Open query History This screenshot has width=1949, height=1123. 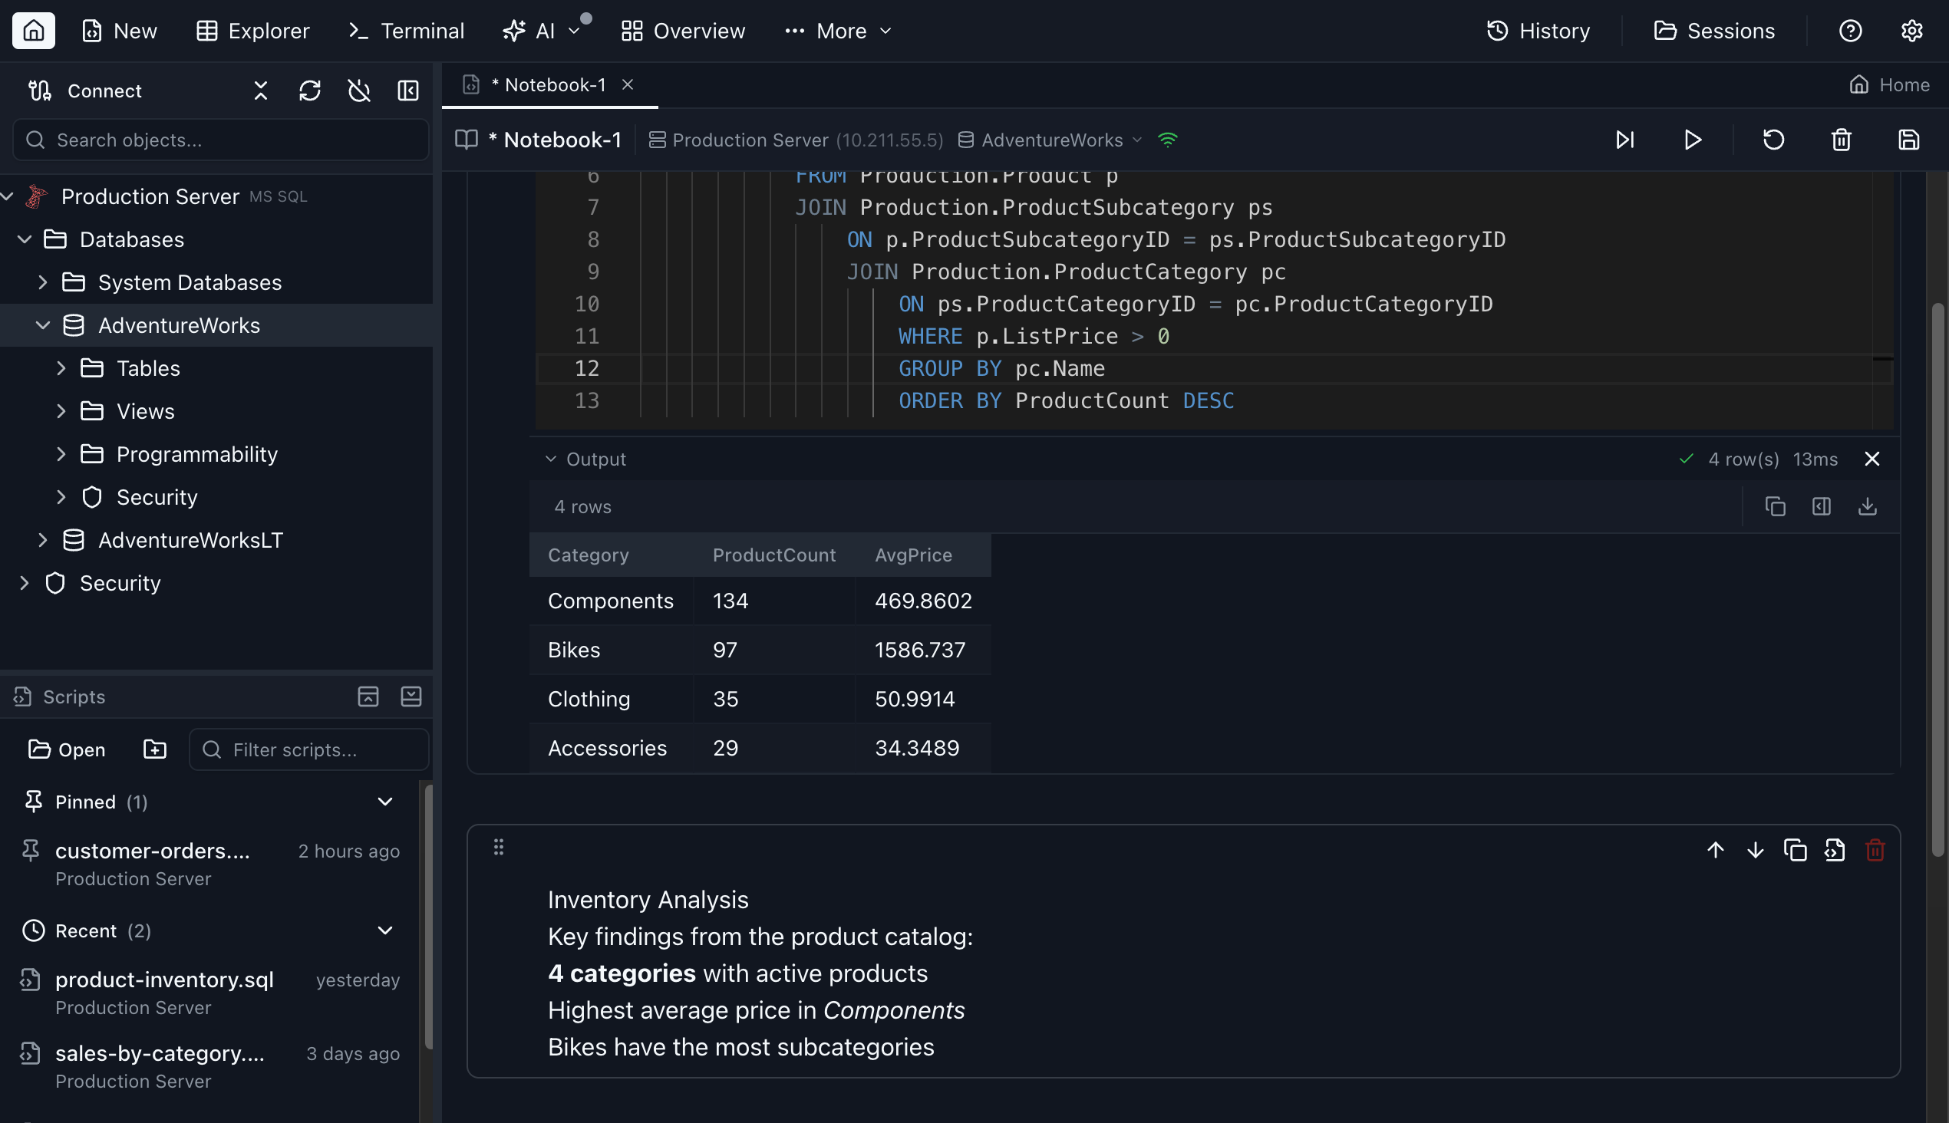(x=1538, y=30)
